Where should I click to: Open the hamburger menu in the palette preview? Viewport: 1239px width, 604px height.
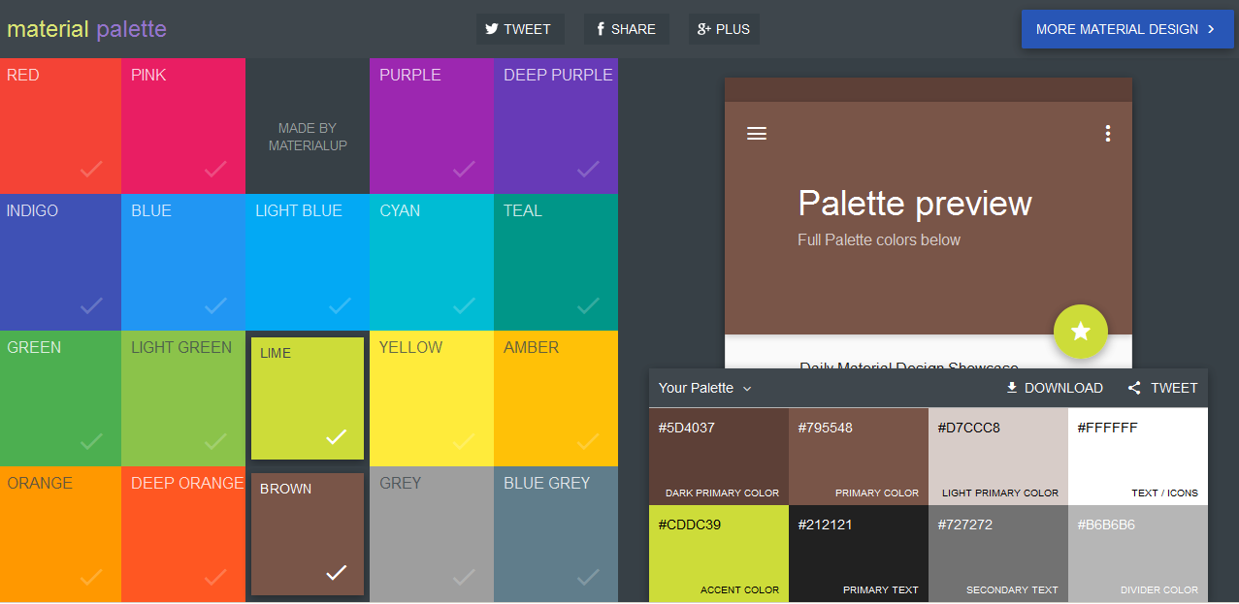pyautogui.click(x=757, y=134)
